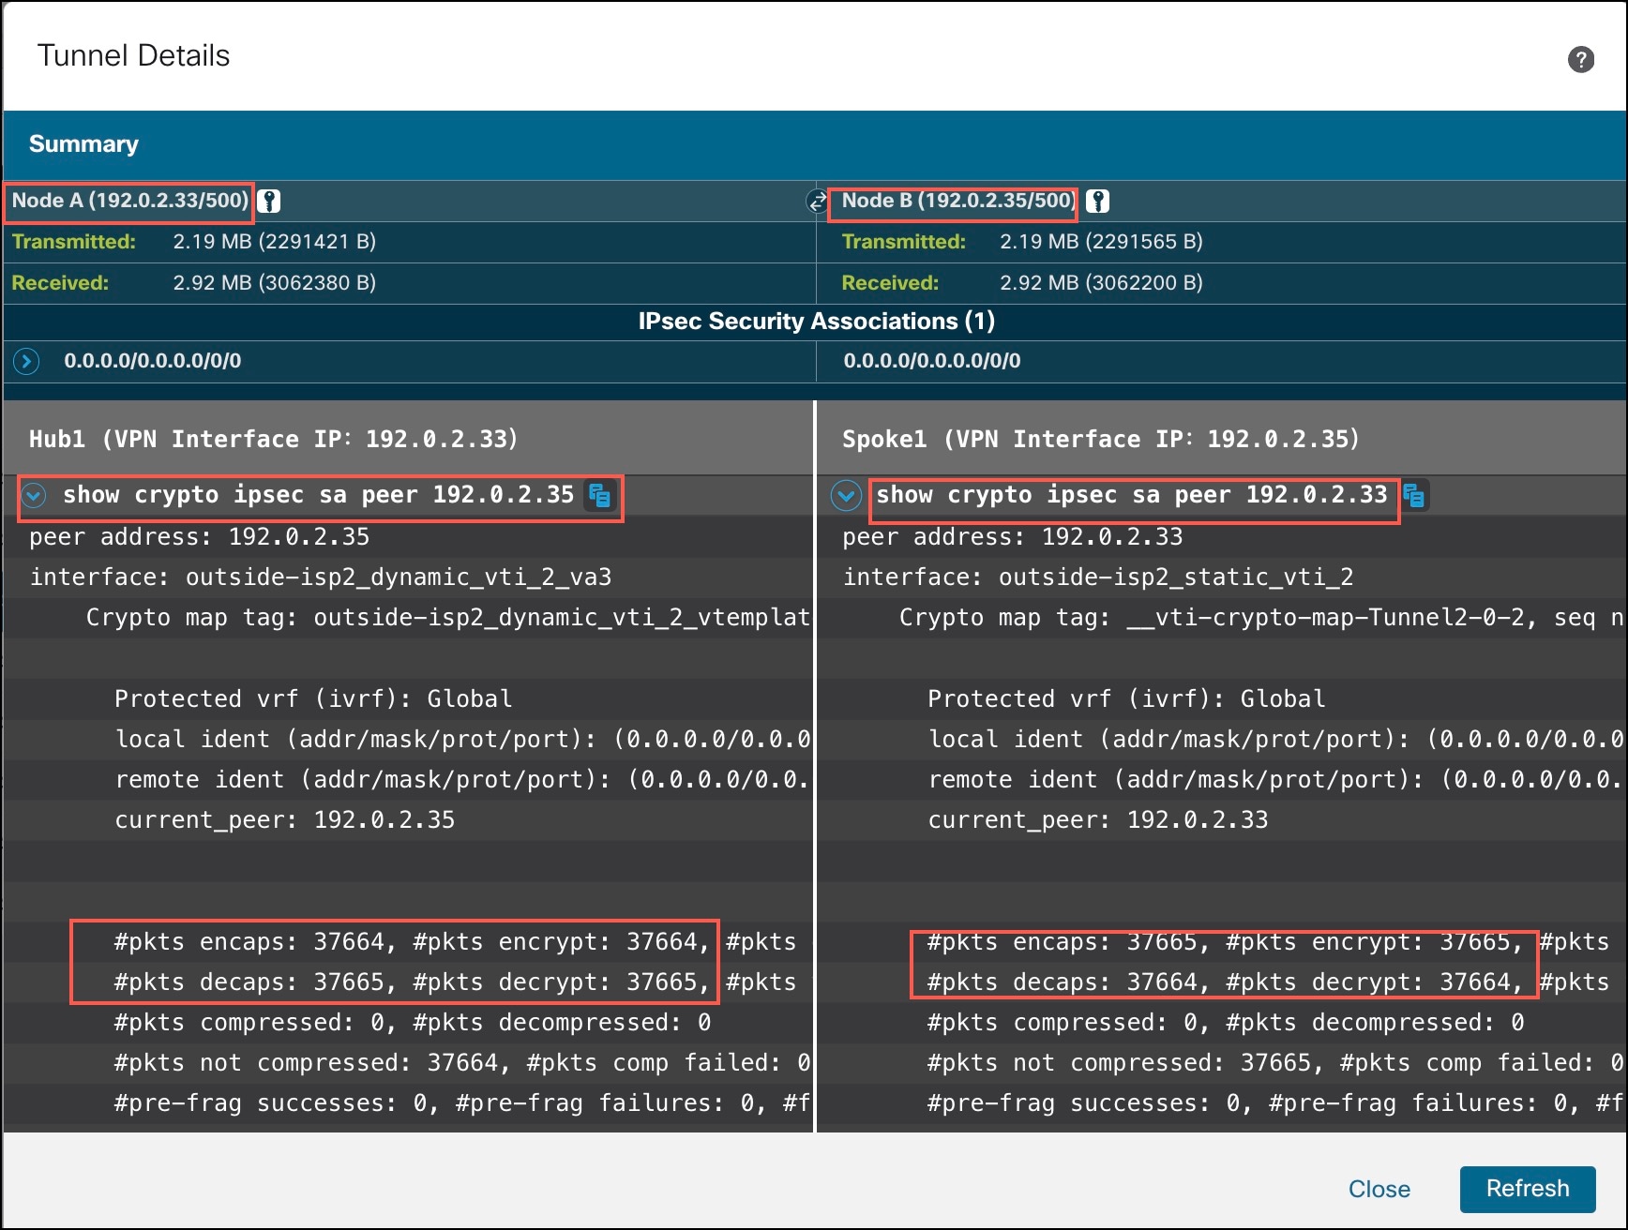
Task: Click the help icon in top right corner
Action: [1583, 58]
